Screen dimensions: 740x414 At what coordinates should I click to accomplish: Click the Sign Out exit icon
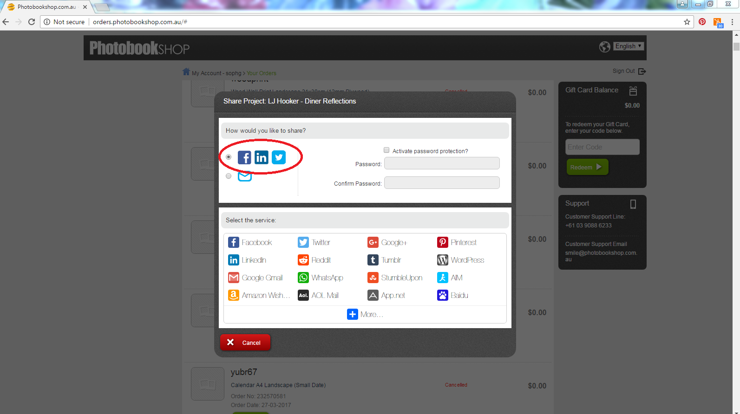642,71
